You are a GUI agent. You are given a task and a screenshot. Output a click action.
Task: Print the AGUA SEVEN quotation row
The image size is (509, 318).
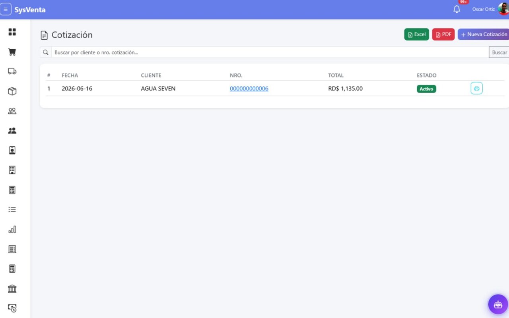(x=476, y=88)
